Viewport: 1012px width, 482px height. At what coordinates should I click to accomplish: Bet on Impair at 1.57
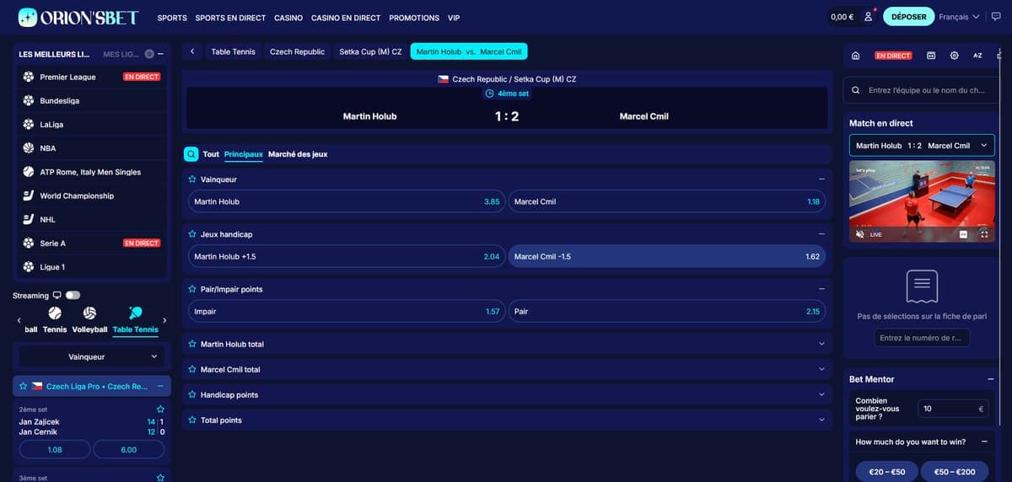pyautogui.click(x=346, y=311)
